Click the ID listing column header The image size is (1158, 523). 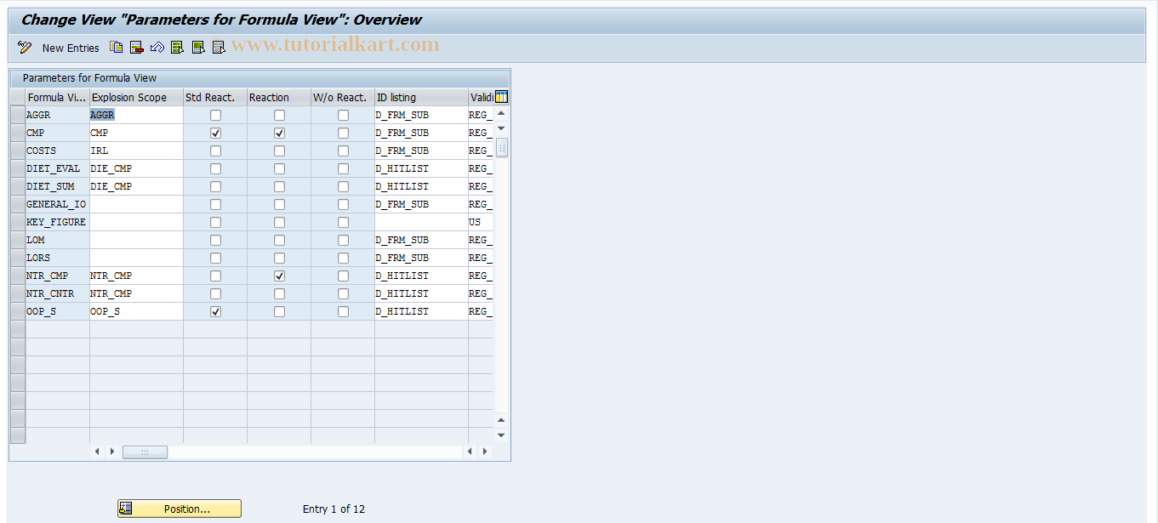[x=421, y=97]
